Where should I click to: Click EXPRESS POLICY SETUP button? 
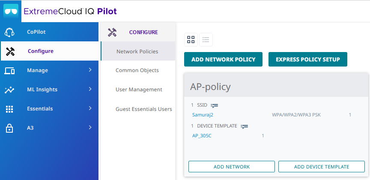308,59
